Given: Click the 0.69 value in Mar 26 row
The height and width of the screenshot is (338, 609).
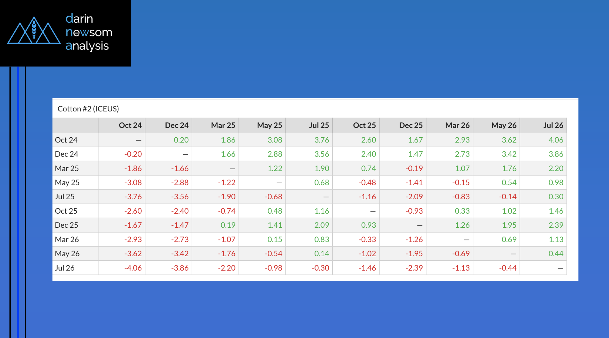Looking at the screenshot, I should pos(509,239).
